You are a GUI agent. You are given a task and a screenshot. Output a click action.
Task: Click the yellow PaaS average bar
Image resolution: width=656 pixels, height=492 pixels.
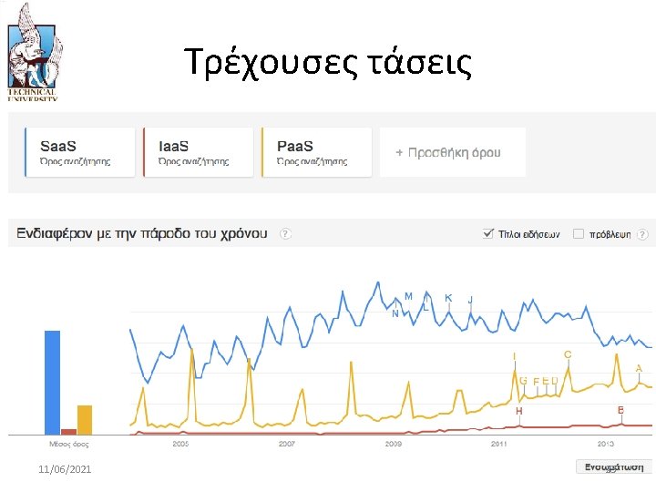pos(85,419)
